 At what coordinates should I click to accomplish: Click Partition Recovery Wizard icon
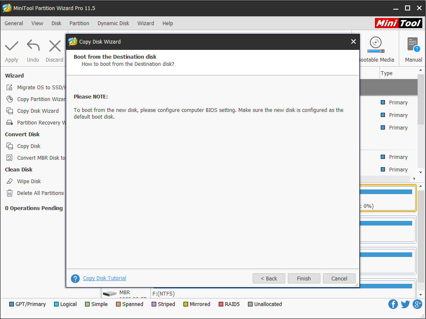pyautogui.click(x=10, y=123)
